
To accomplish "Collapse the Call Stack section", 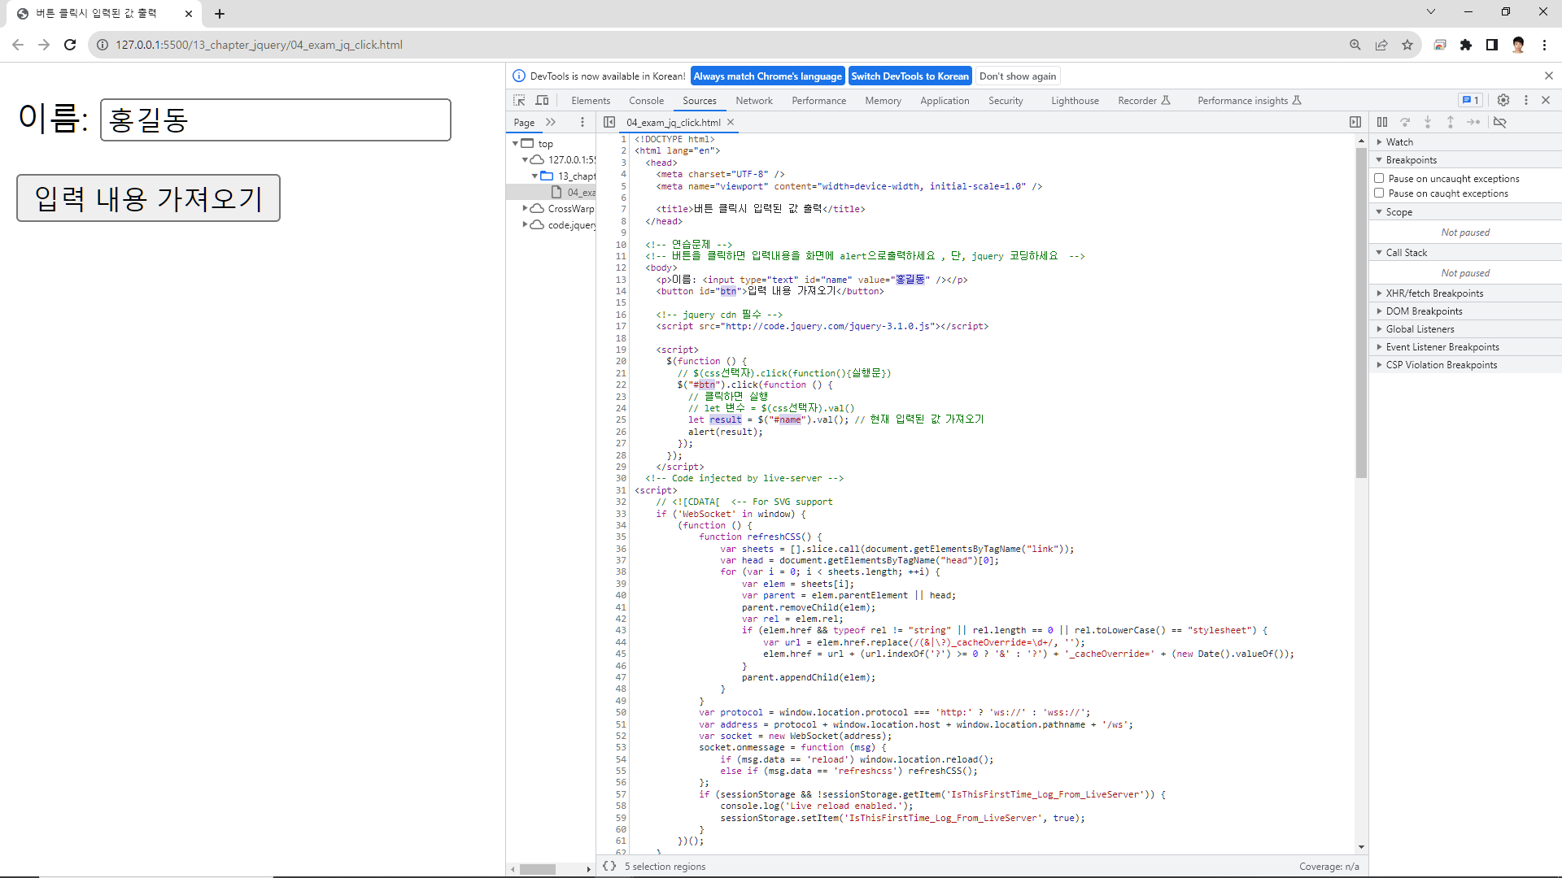I will (x=1406, y=253).
